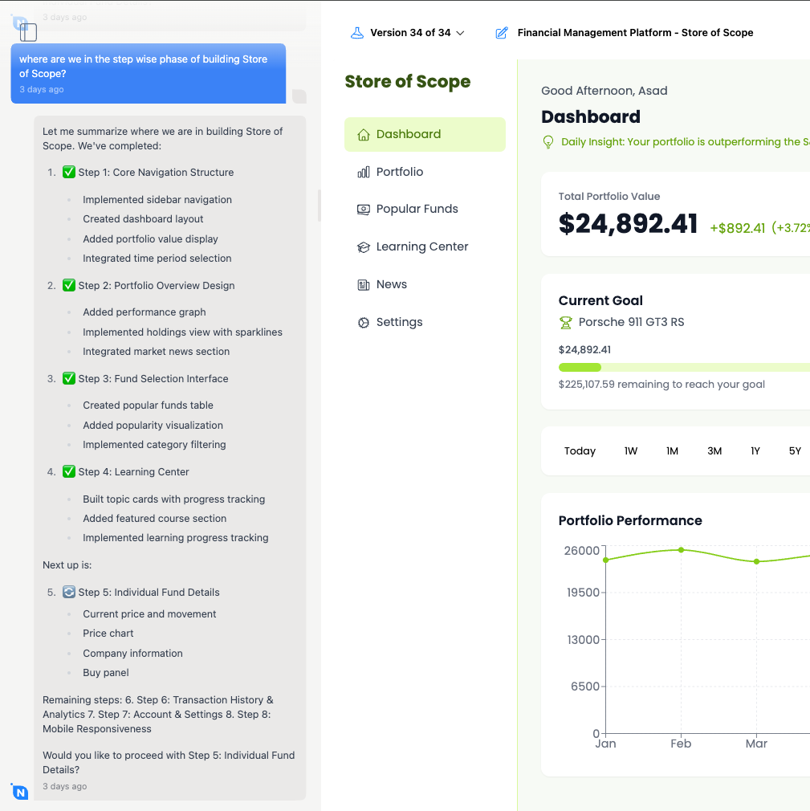Click the Financial Management Platform project title
Viewport: 810px width, 811px height.
point(635,33)
